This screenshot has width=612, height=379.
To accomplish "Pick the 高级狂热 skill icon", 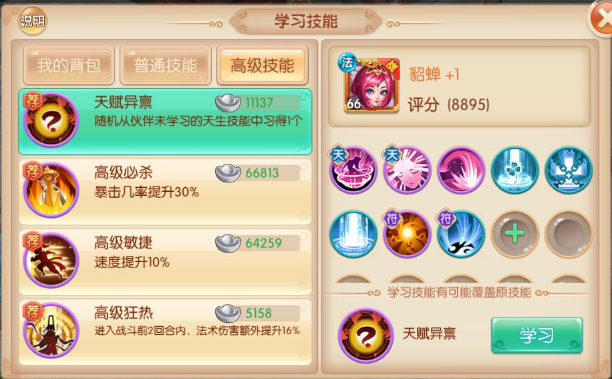I will 51,331.
